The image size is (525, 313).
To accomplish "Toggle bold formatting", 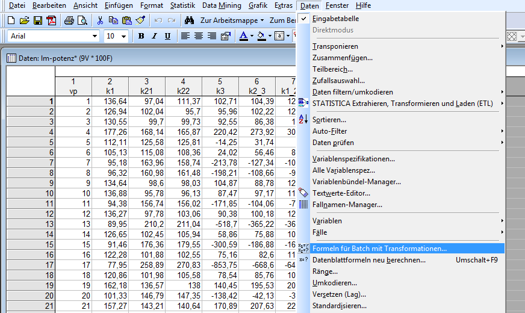I will tap(141, 36).
